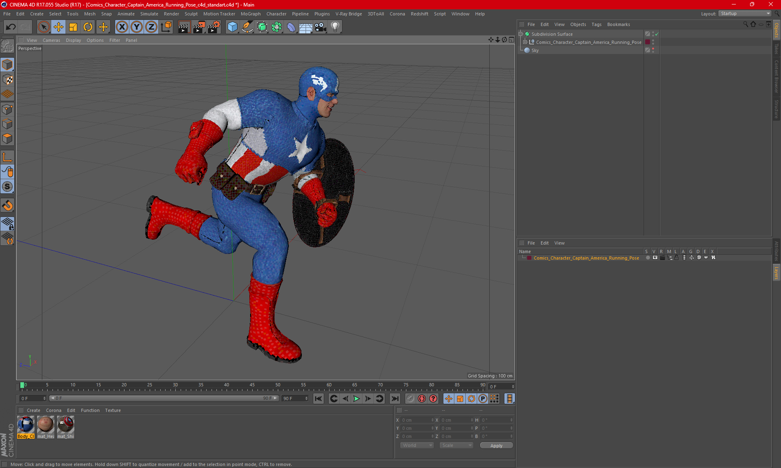Open the V-Ray Bridge menu

pyautogui.click(x=349, y=14)
